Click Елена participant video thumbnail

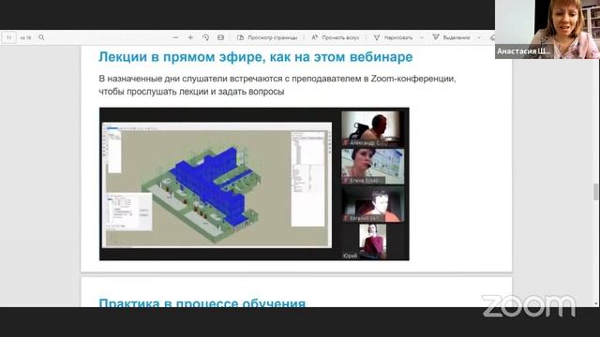(373, 167)
